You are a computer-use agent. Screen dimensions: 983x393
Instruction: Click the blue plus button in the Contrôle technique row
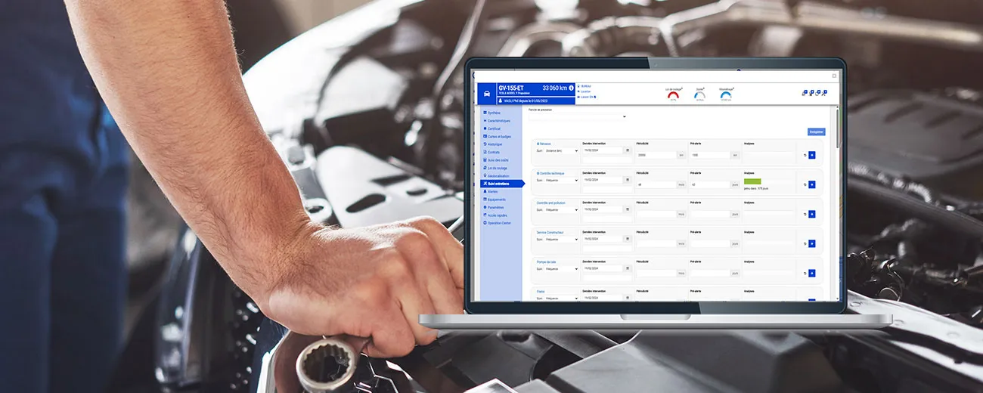(812, 184)
